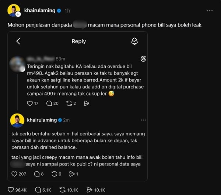Tap the Threads logo beside the 59m reply
Viewport: 221px width, 195px height.
click(143, 59)
